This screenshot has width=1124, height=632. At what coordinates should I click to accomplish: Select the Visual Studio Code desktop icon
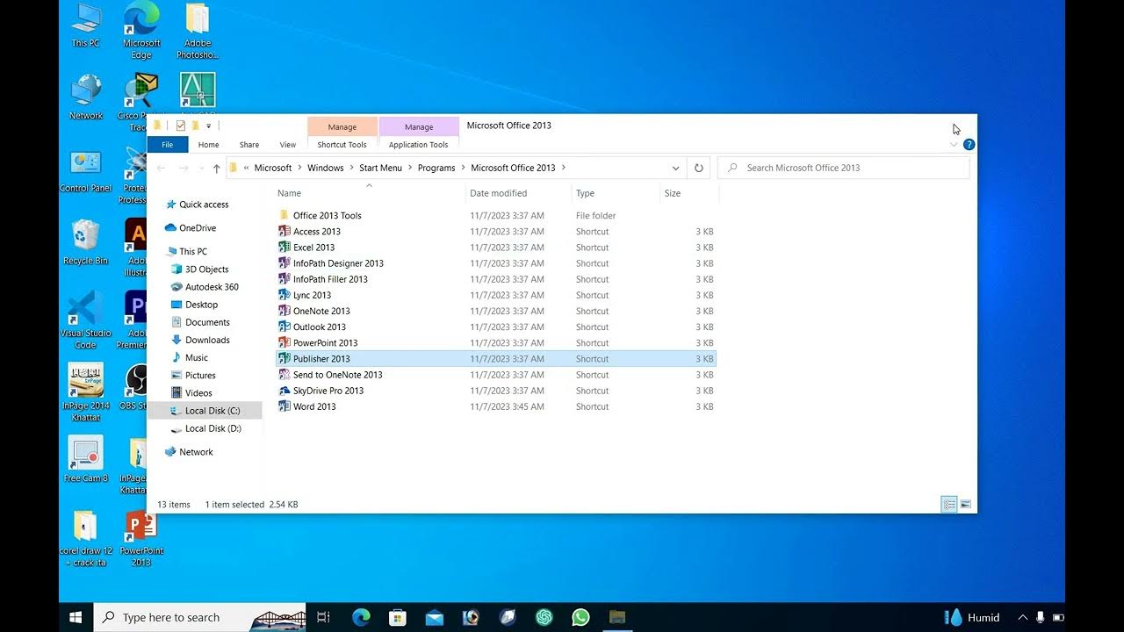pyautogui.click(x=85, y=320)
